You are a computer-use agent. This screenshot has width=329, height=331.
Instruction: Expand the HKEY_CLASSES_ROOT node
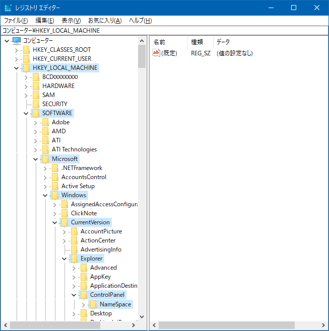pyautogui.click(x=17, y=50)
